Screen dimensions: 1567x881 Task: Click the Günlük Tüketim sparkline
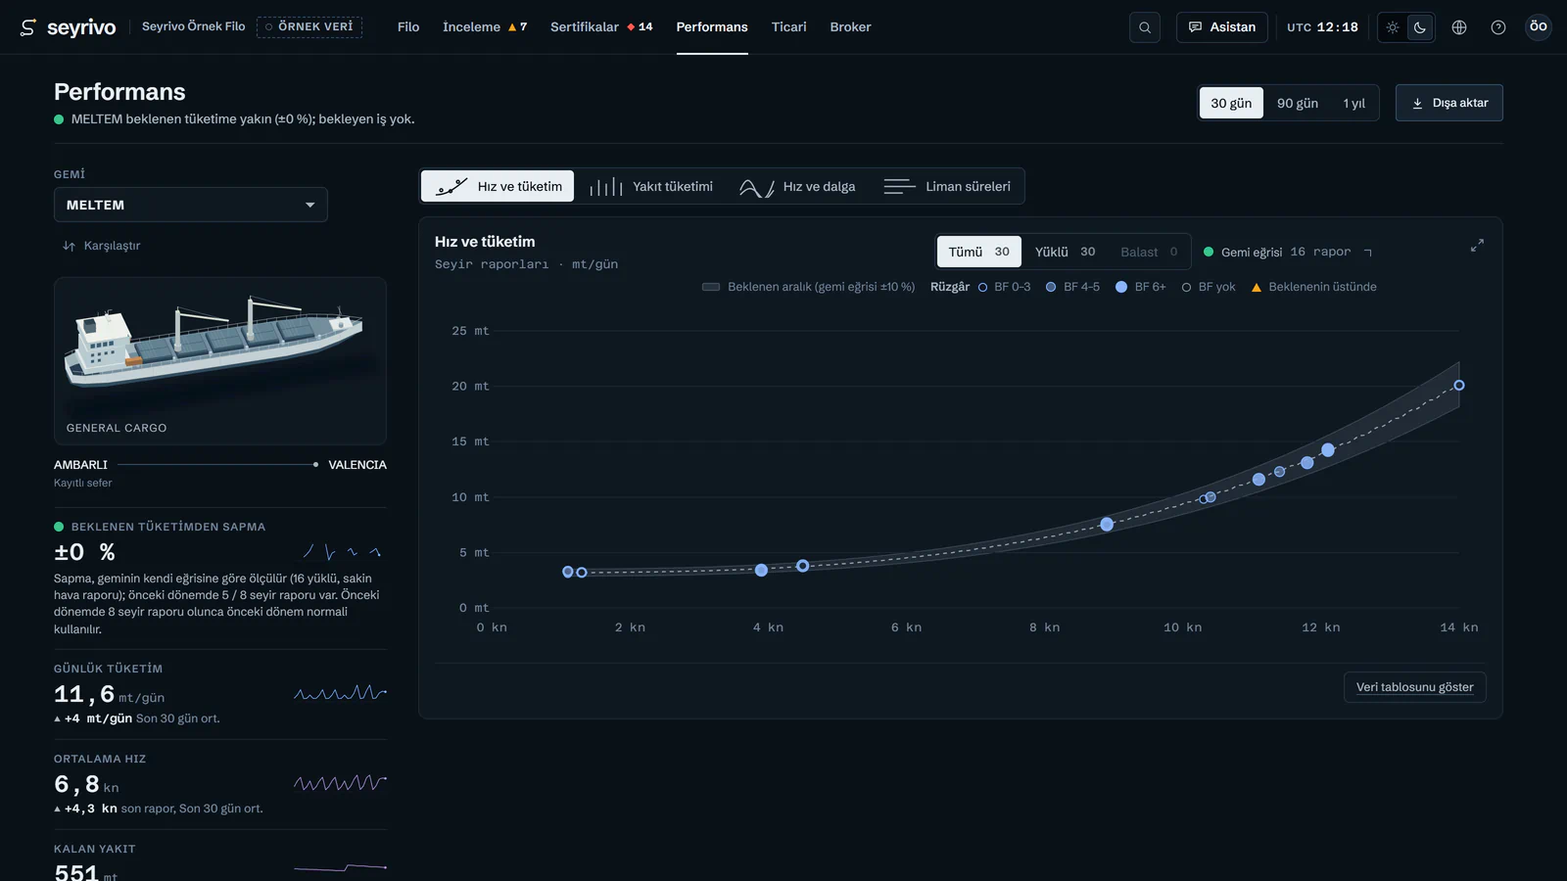click(341, 693)
